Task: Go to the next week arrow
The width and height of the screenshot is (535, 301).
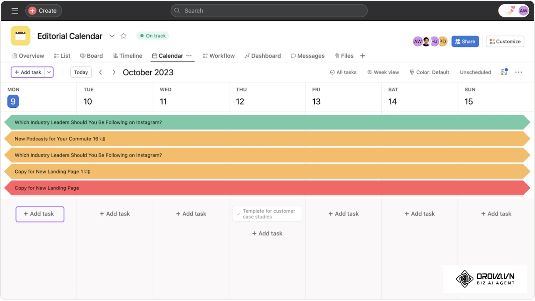Action: click(114, 72)
